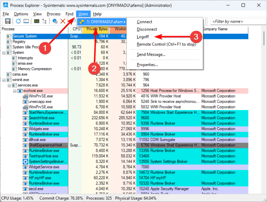Click the Filter by name search field

click(236, 21)
